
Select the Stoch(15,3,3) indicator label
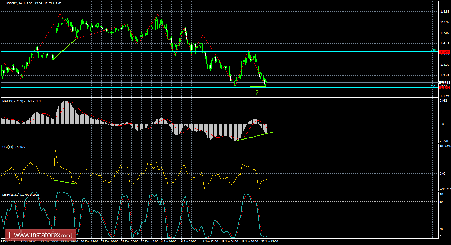(x=9, y=194)
